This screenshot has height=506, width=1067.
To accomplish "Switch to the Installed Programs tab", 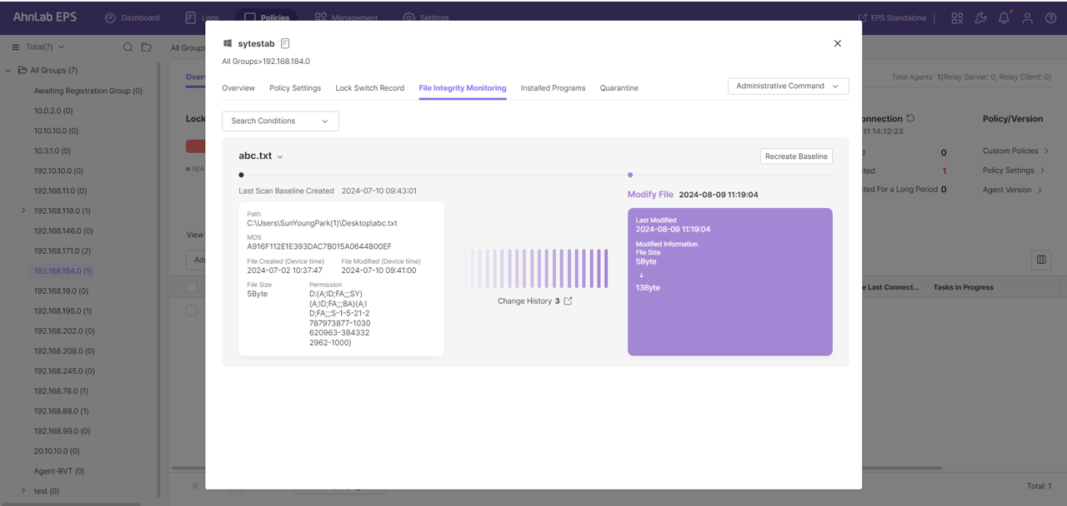I will click(x=553, y=87).
